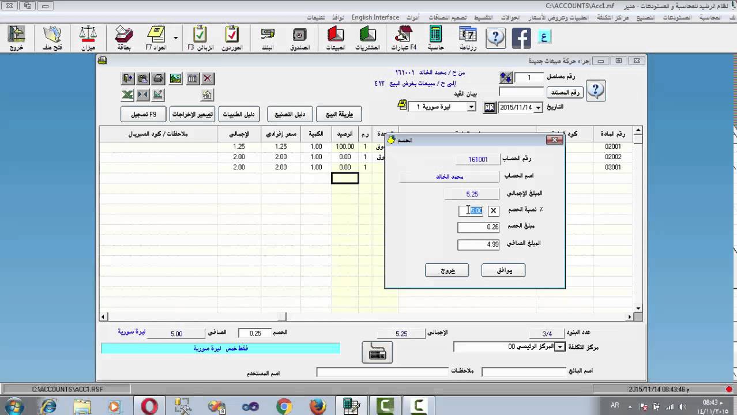Viewport: 737px width, 415px height.
Task: Click the Arabic ع language icon
Action: point(544,37)
